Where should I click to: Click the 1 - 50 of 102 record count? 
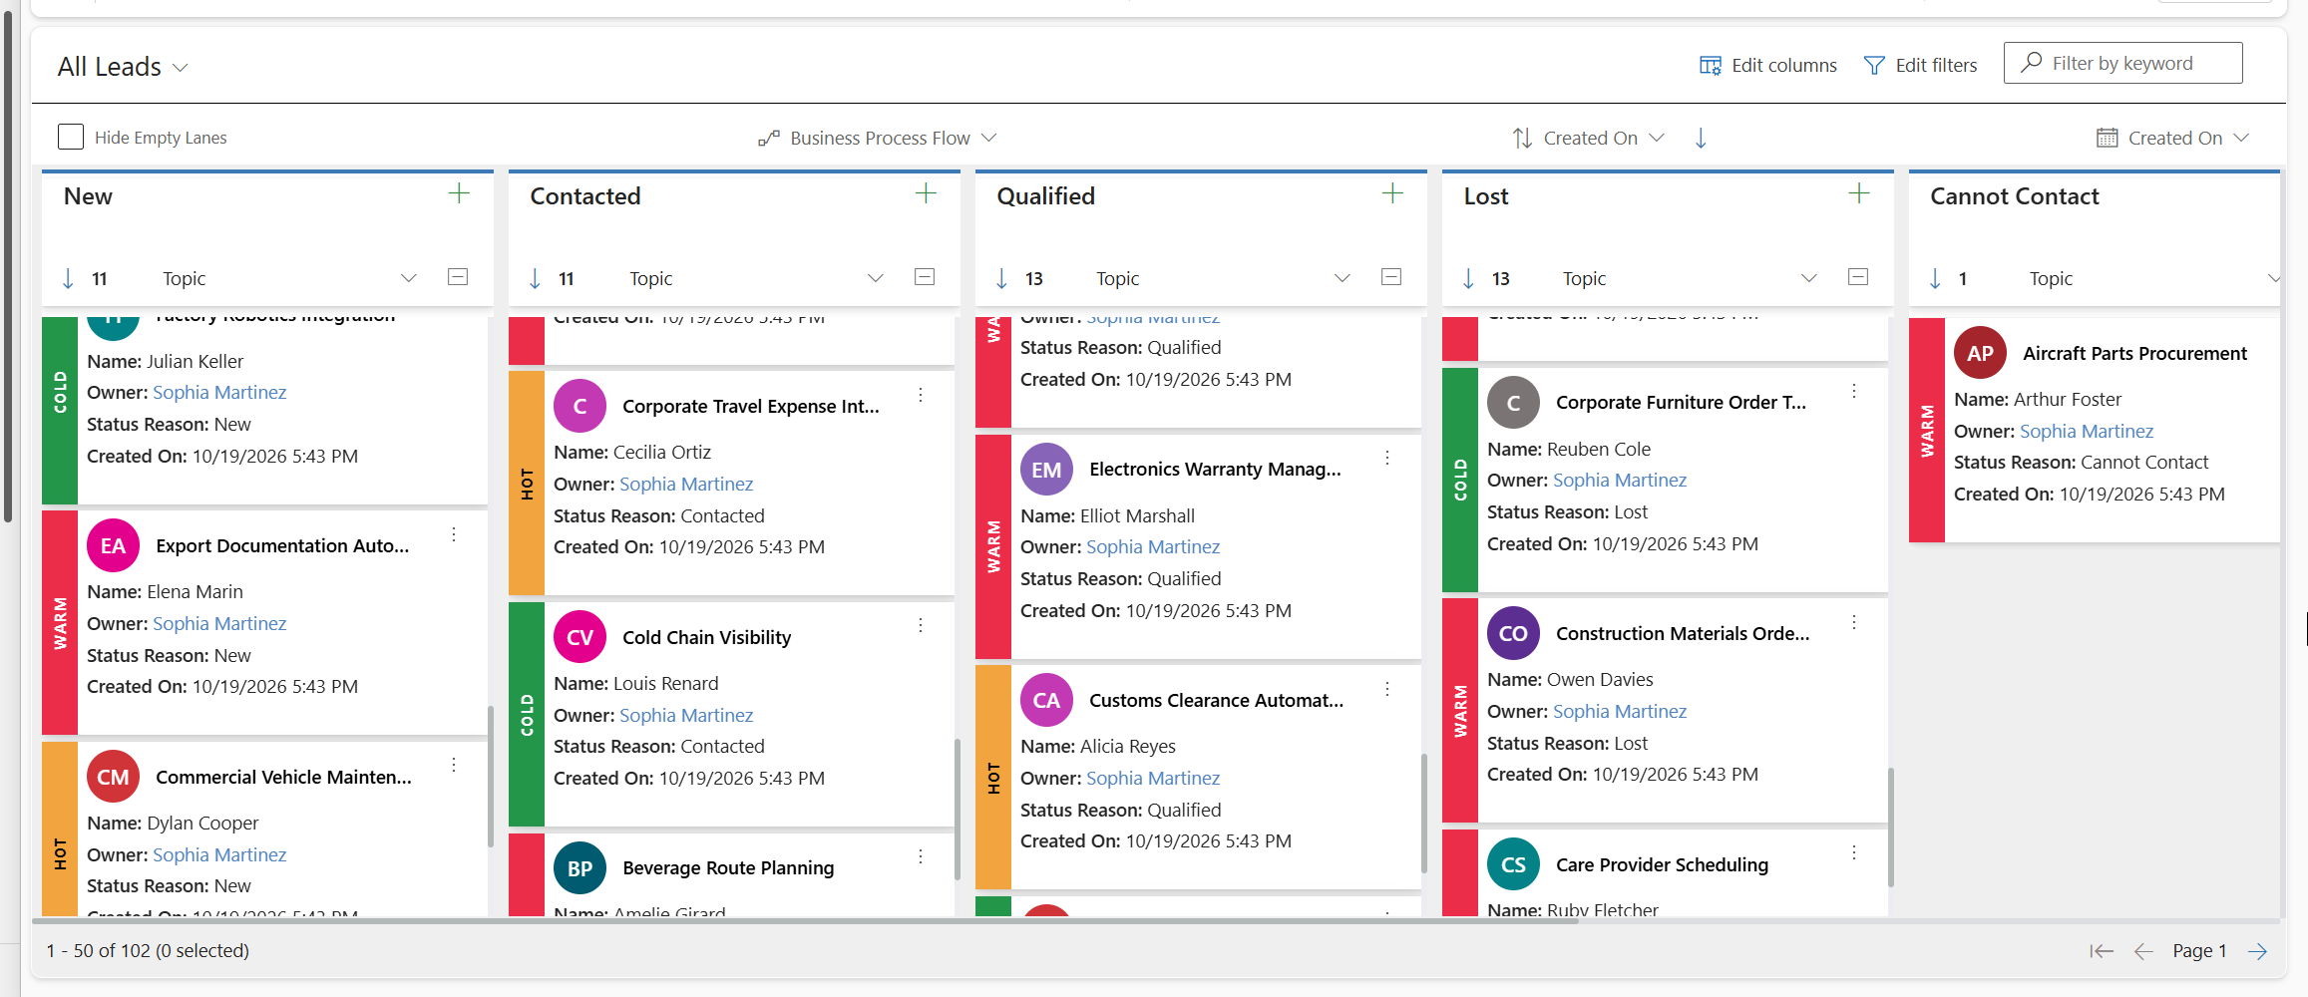coord(148,951)
